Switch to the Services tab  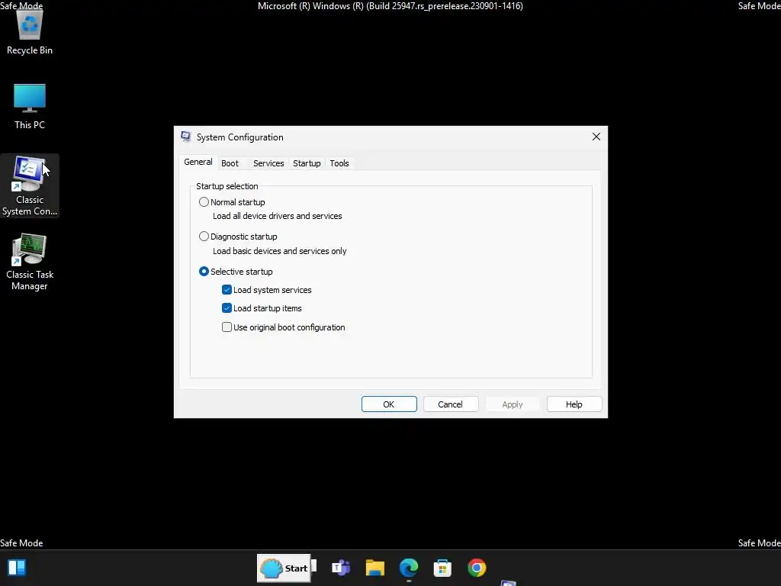point(268,163)
